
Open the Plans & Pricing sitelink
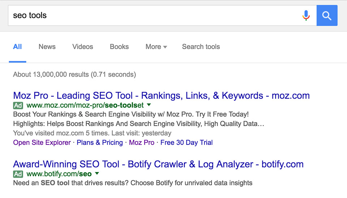[x=100, y=142]
